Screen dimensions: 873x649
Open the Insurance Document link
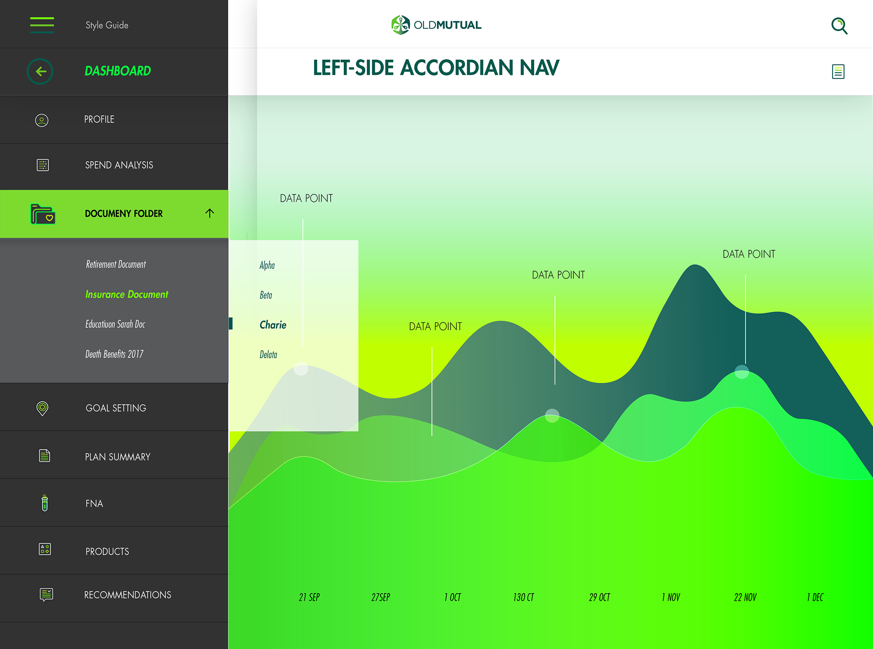127,294
